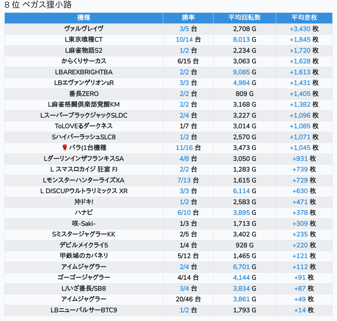This screenshot has height=321, width=337.
Task: Click the rose emoji beside バラ(1台機種
Action: 64,148
